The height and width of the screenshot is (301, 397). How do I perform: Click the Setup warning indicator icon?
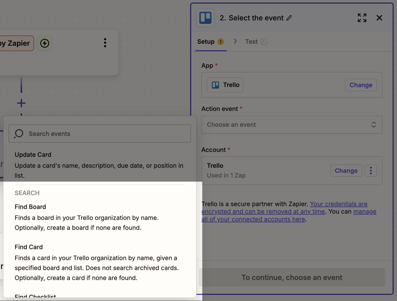221,42
